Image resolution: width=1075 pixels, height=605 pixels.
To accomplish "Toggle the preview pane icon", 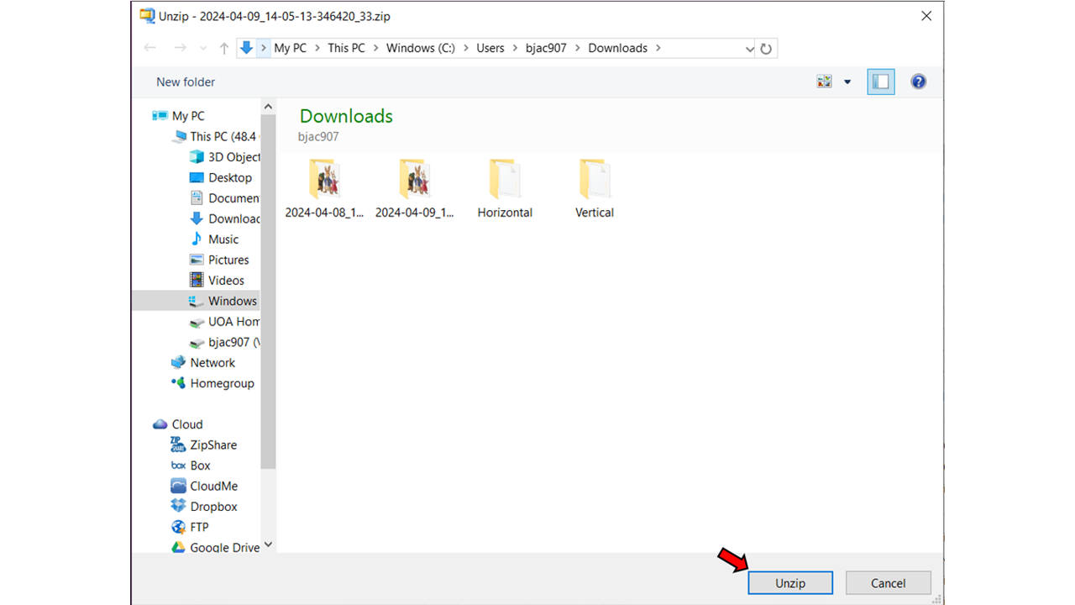I will (x=881, y=82).
